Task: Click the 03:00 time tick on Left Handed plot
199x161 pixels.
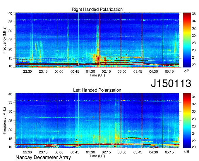Action: tap(122, 152)
